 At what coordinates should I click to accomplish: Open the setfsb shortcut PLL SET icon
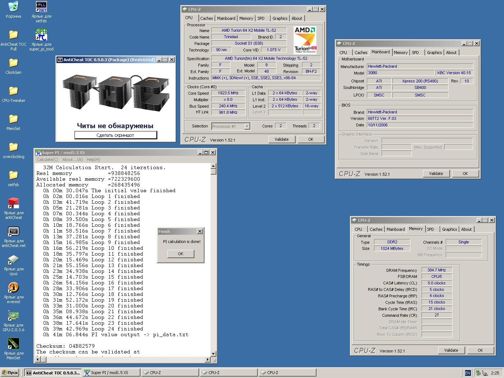tap(41, 7)
